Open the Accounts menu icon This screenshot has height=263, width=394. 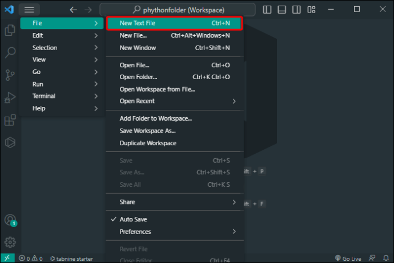click(x=10, y=220)
